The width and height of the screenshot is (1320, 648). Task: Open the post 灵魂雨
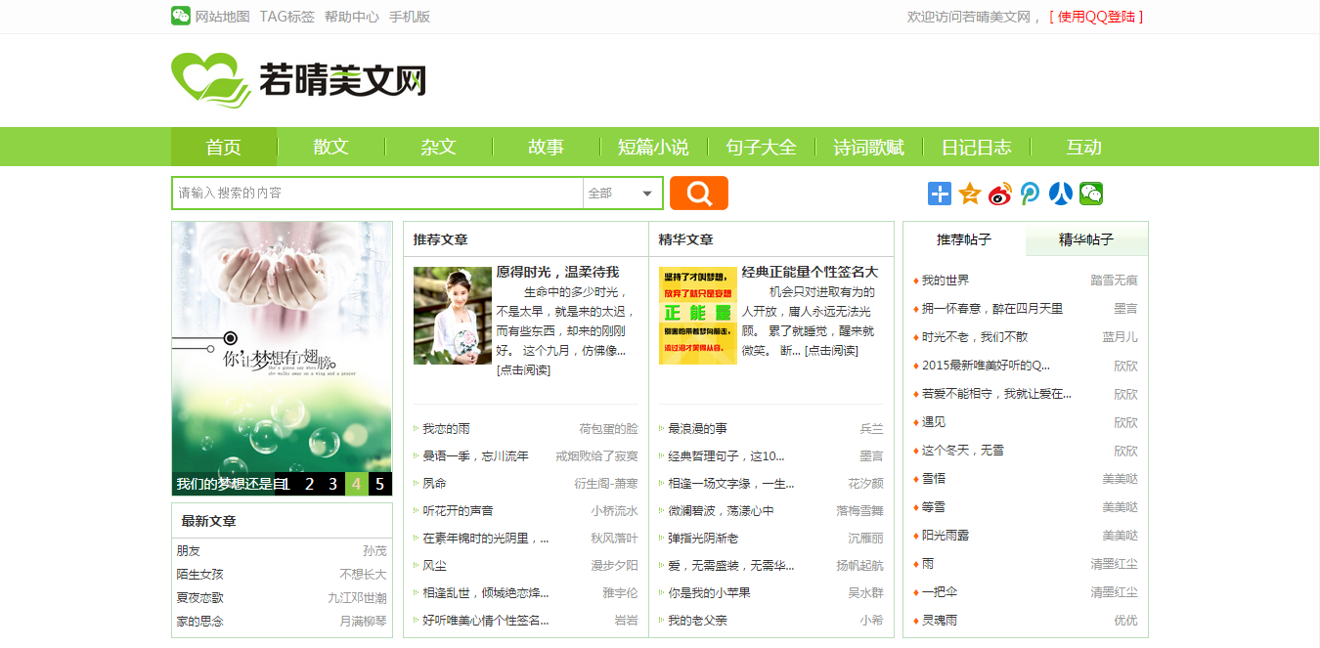[x=940, y=621]
